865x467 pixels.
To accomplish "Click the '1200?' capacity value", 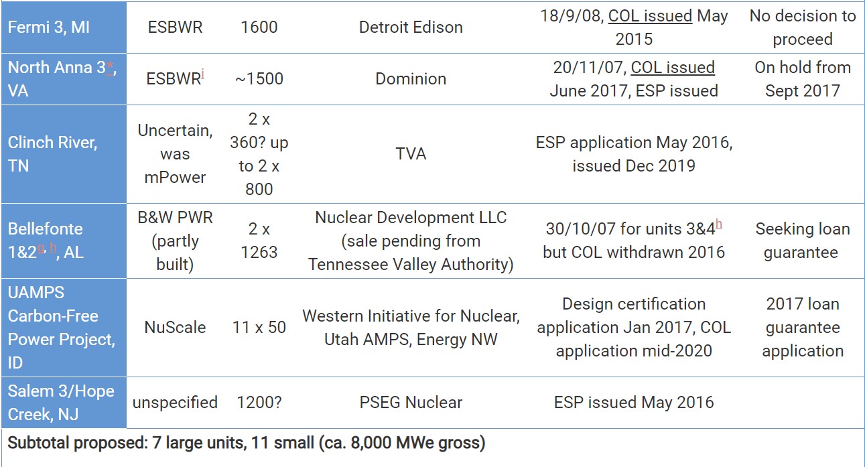I will pyautogui.click(x=259, y=403).
